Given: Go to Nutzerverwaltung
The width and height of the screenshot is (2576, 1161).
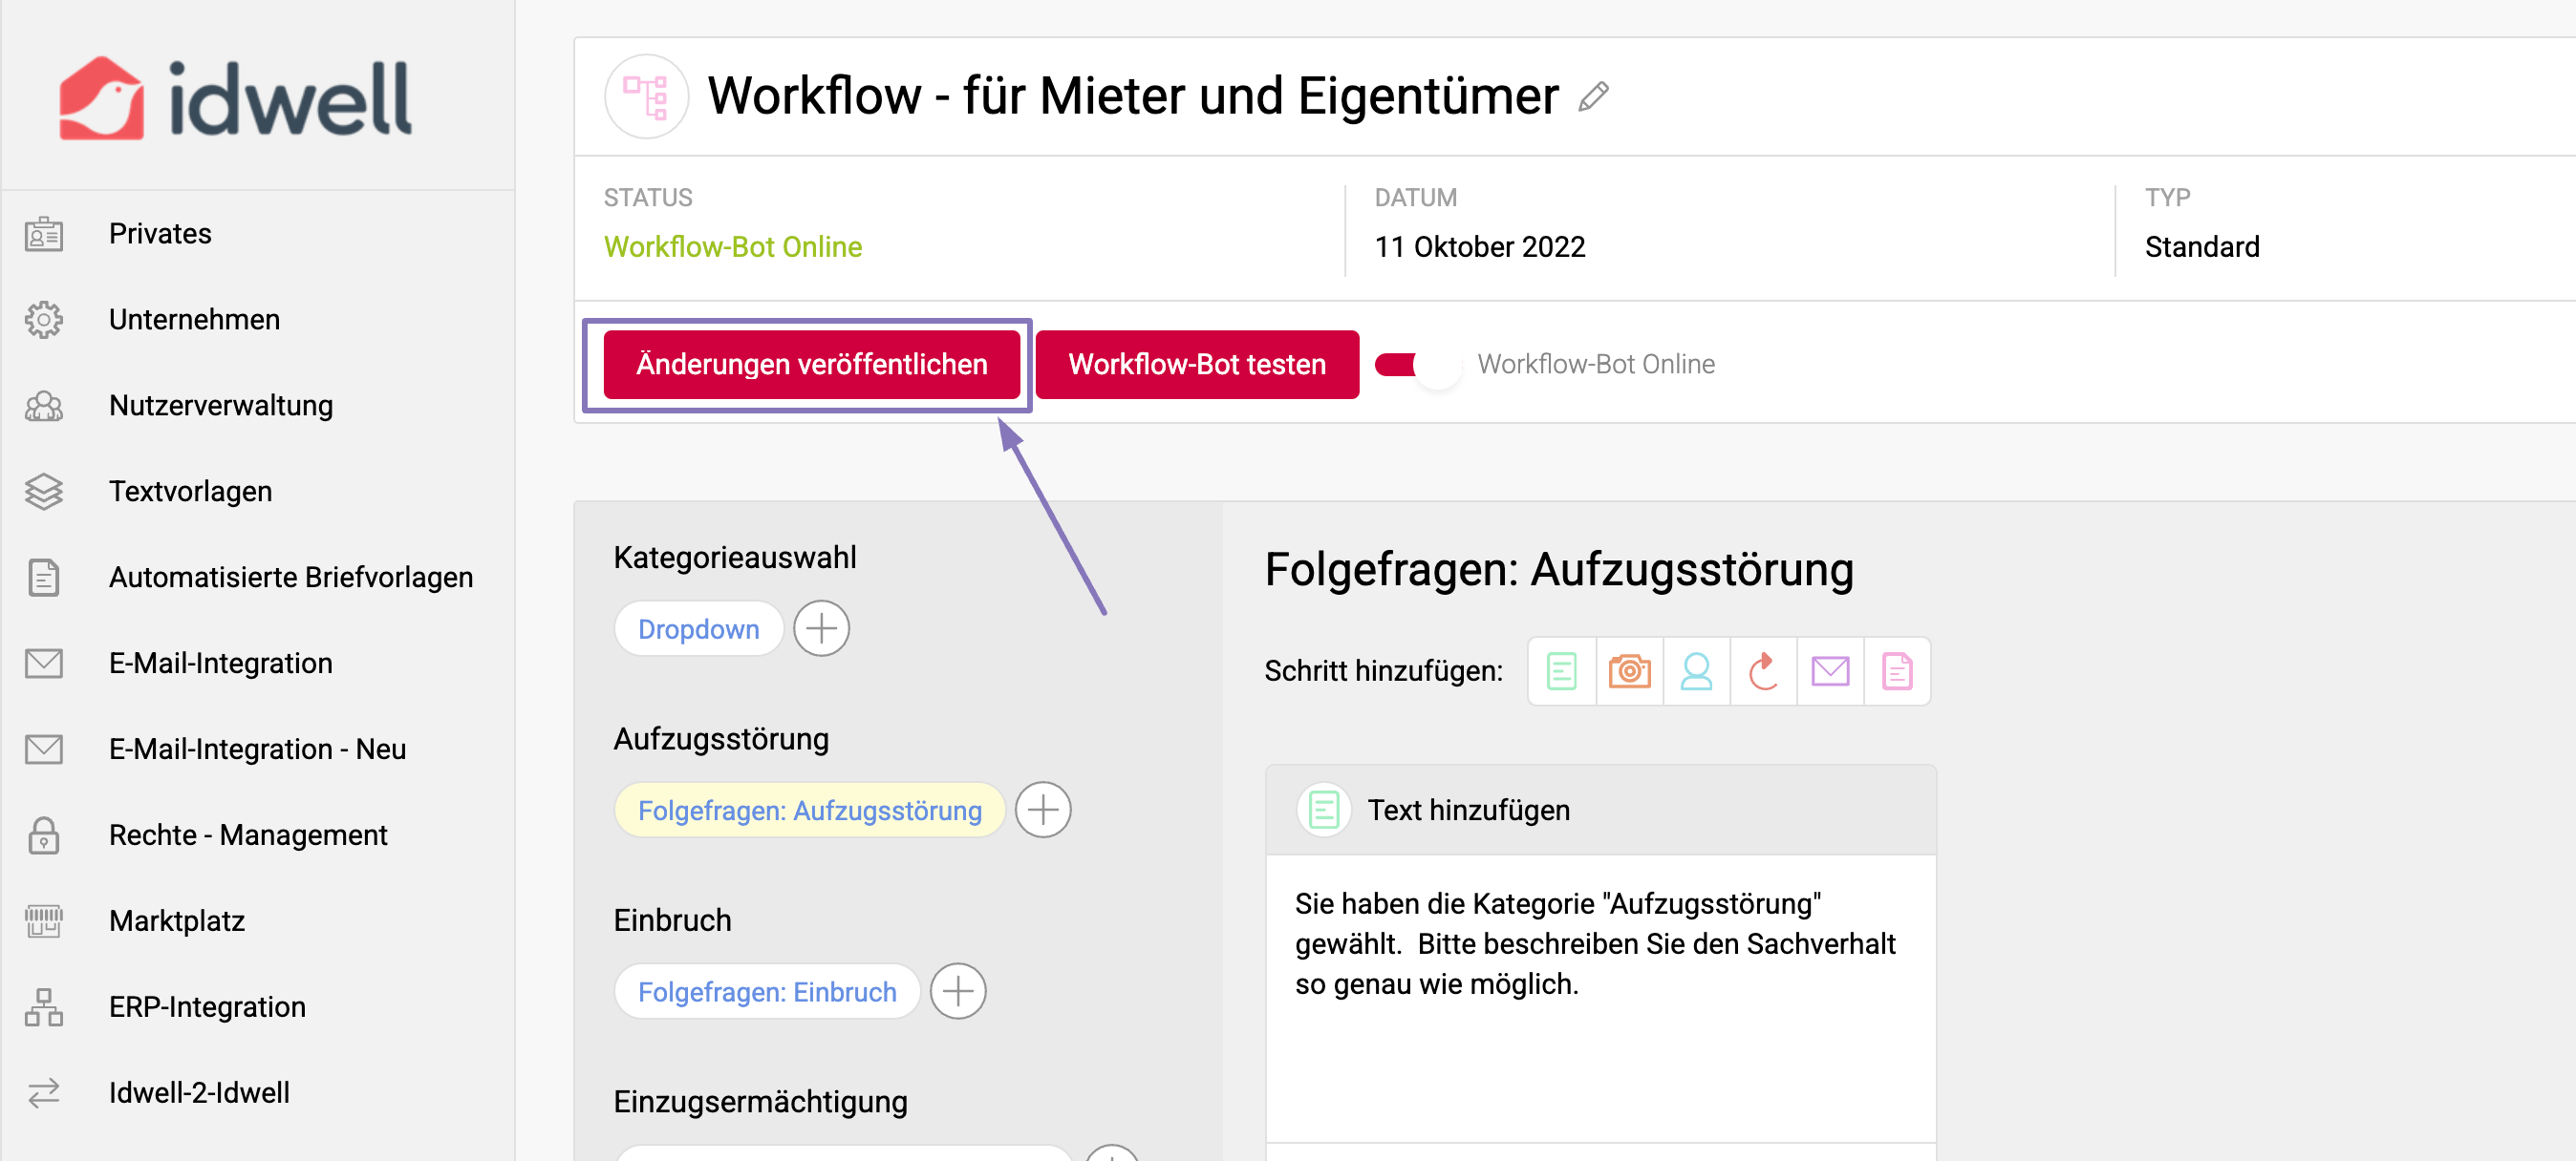Looking at the screenshot, I should click(221, 406).
